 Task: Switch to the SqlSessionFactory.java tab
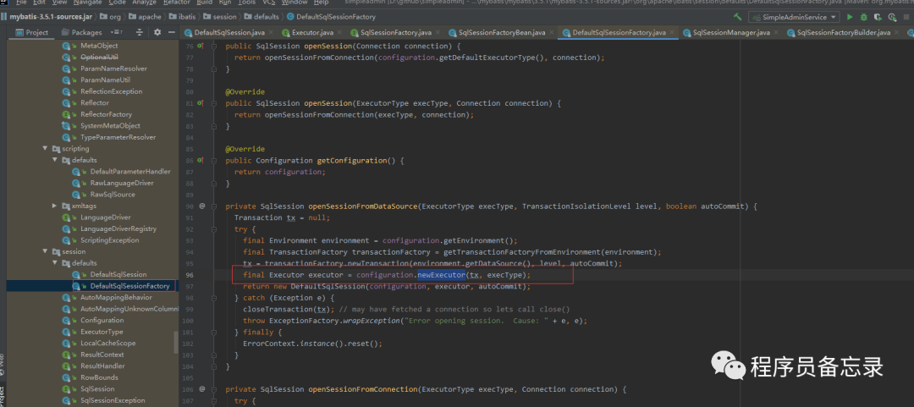394,33
